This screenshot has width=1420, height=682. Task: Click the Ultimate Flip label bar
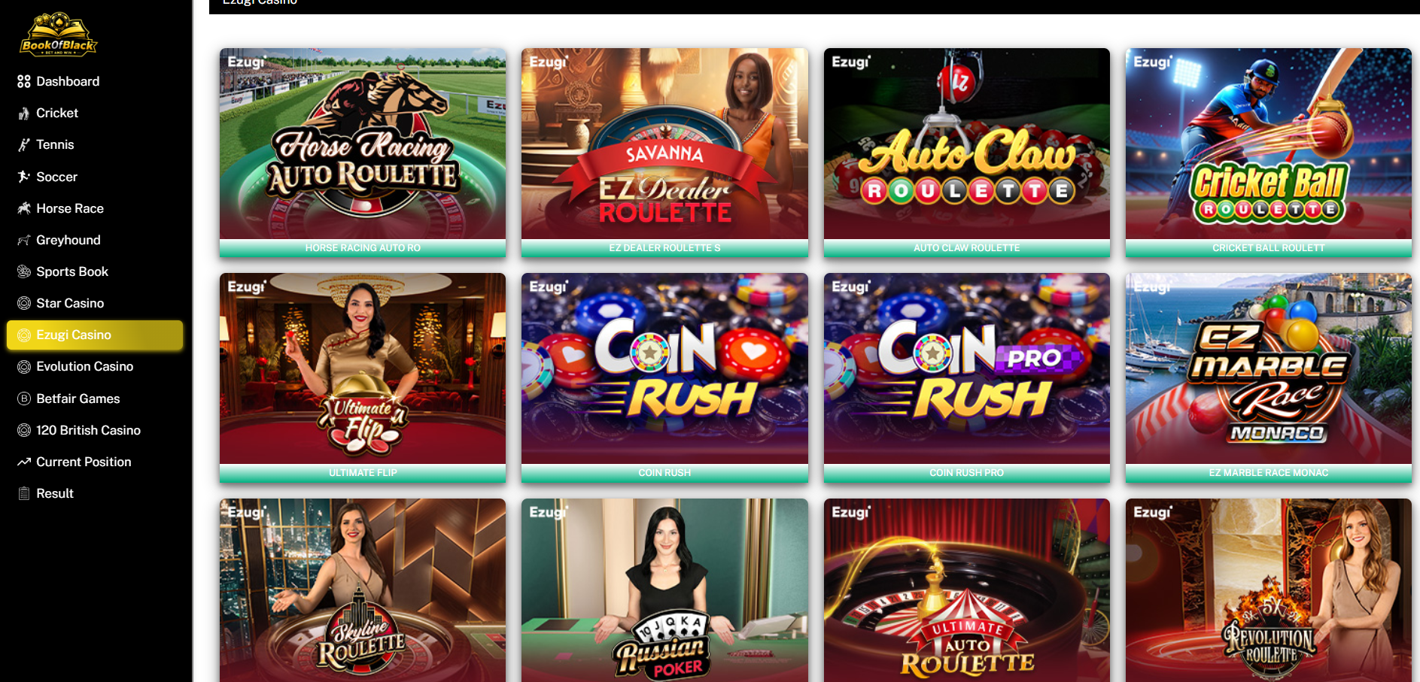tap(363, 473)
